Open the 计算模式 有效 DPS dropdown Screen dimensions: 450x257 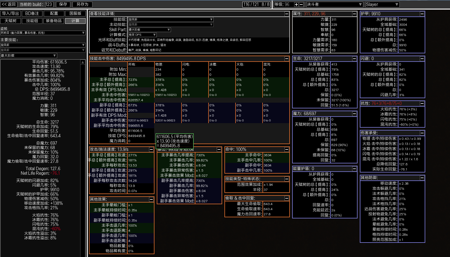pyautogui.click(x=142, y=35)
